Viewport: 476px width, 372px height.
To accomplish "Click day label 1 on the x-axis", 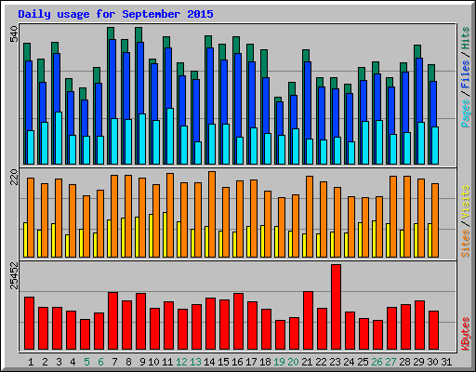I will tap(31, 362).
